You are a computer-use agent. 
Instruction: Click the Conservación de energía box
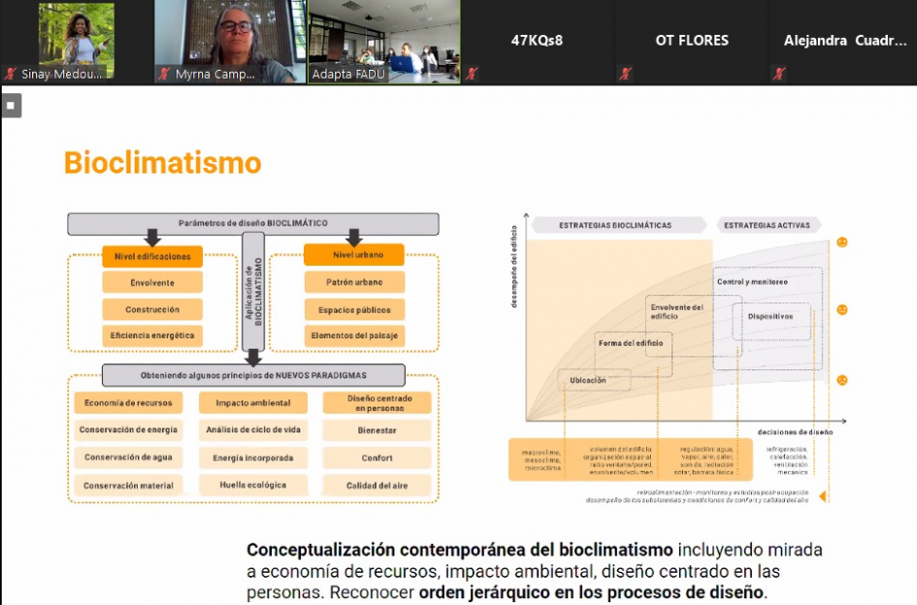coord(128,430)
